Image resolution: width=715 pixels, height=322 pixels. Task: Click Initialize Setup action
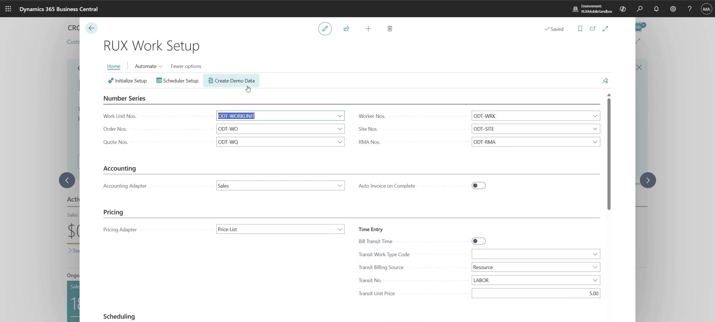127,81
